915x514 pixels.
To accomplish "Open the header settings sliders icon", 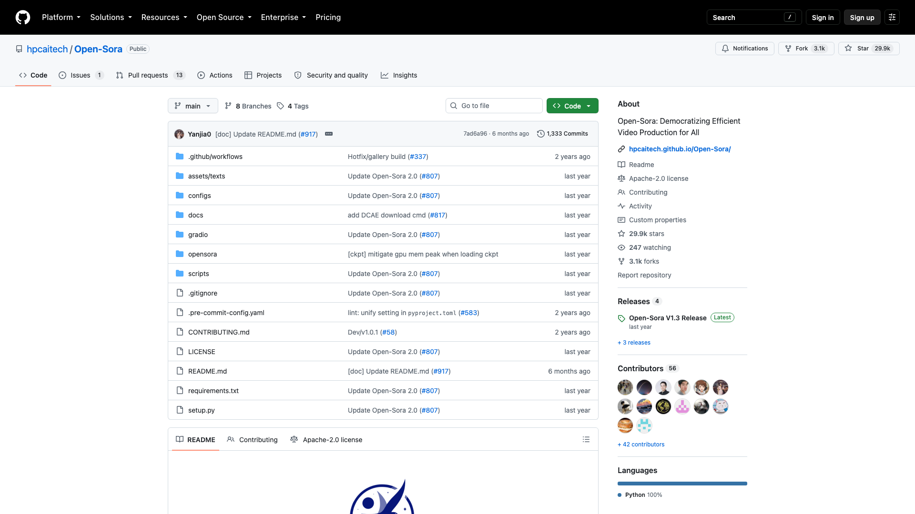I will click(x=892, y=17).
